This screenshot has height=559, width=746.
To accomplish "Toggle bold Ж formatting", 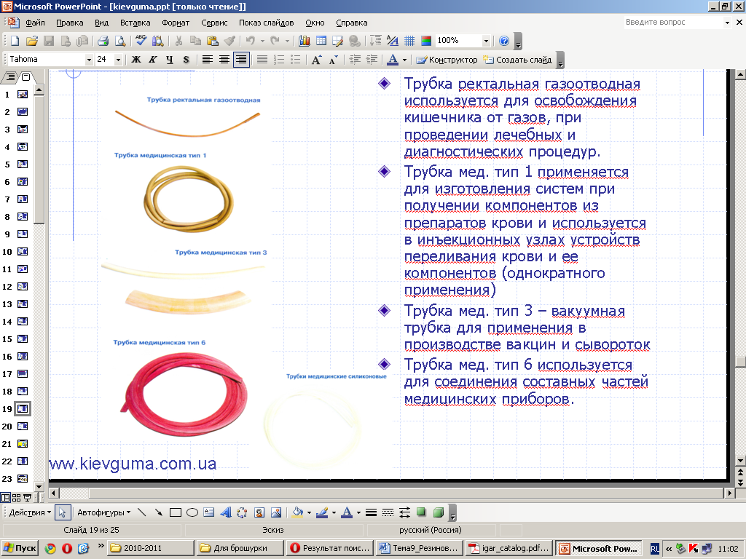I will point(136,60).
